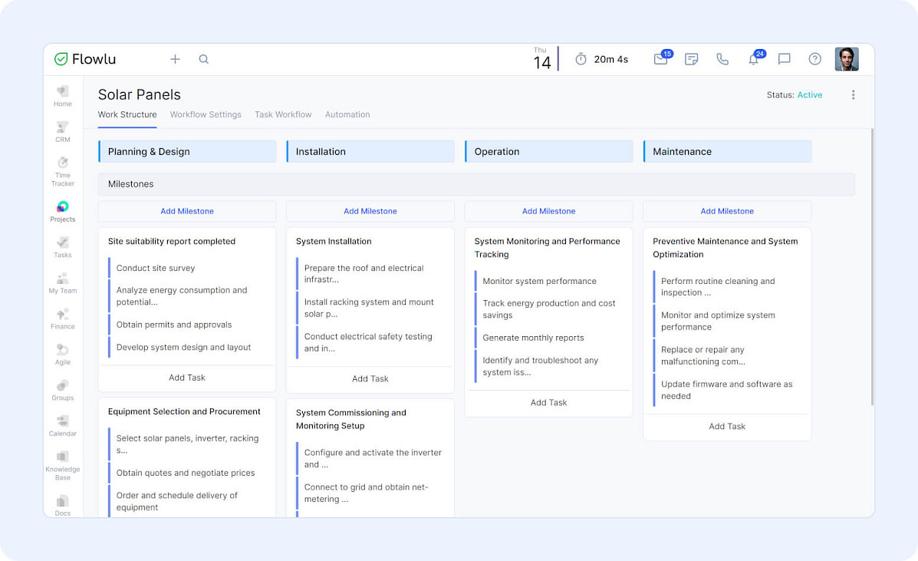Select the Tasks icon in the sidebar
Image resolution: width=918 pixels, height=561 pixels.
pyautogui.click(x=62, y=244)
